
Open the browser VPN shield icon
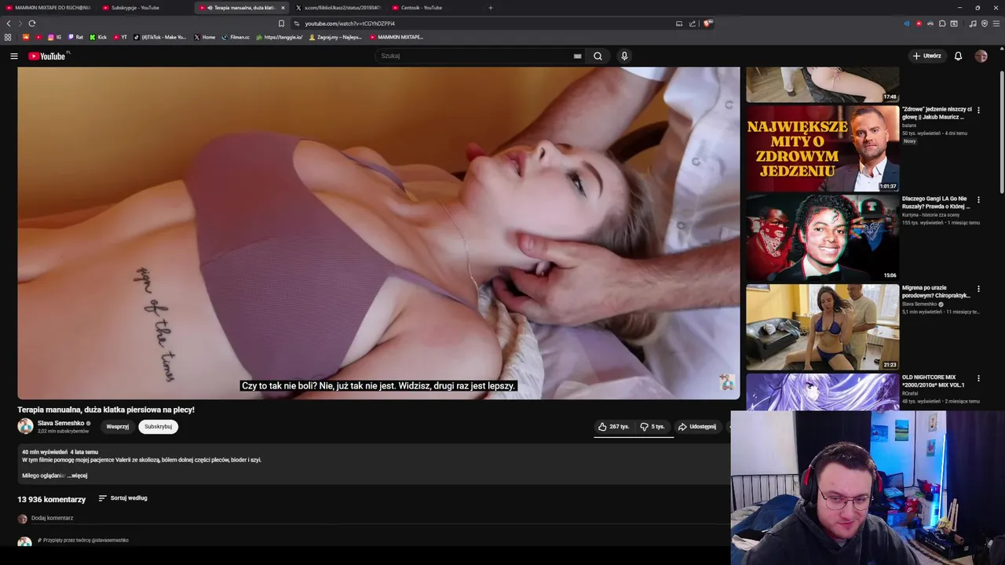(985, 24)
